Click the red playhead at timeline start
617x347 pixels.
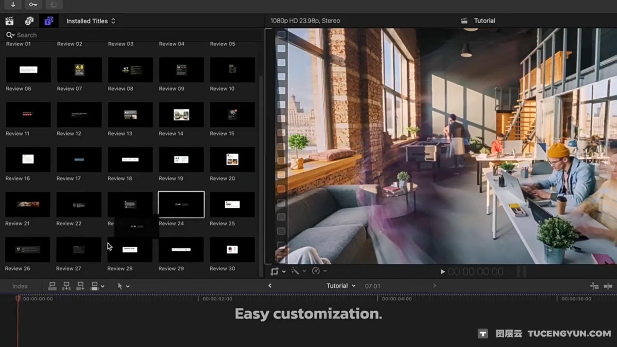coord(18,298)
